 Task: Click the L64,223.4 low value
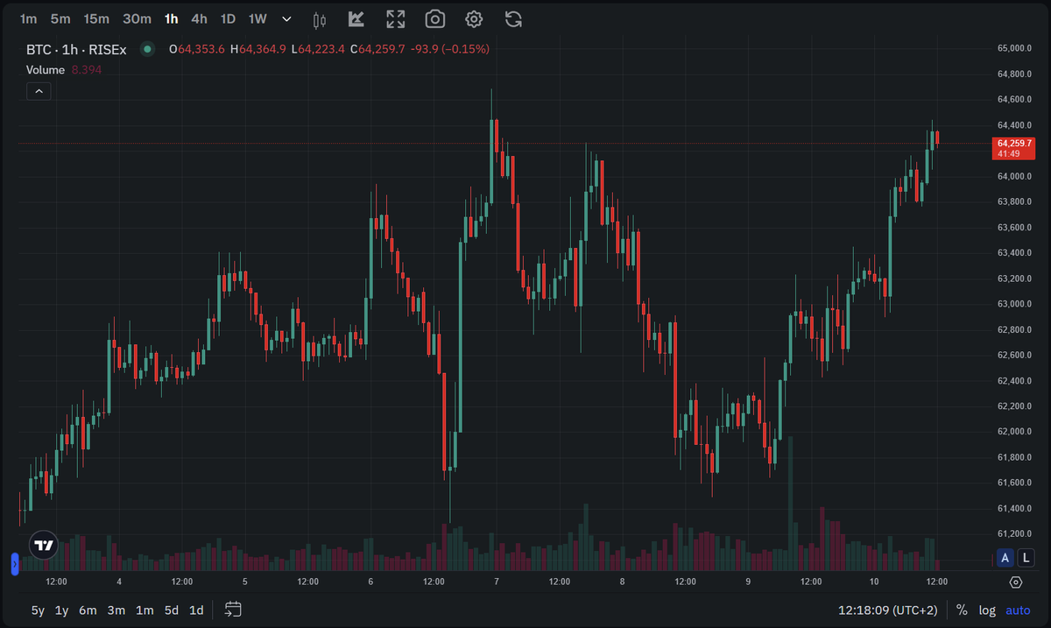(x=318, y=49)
